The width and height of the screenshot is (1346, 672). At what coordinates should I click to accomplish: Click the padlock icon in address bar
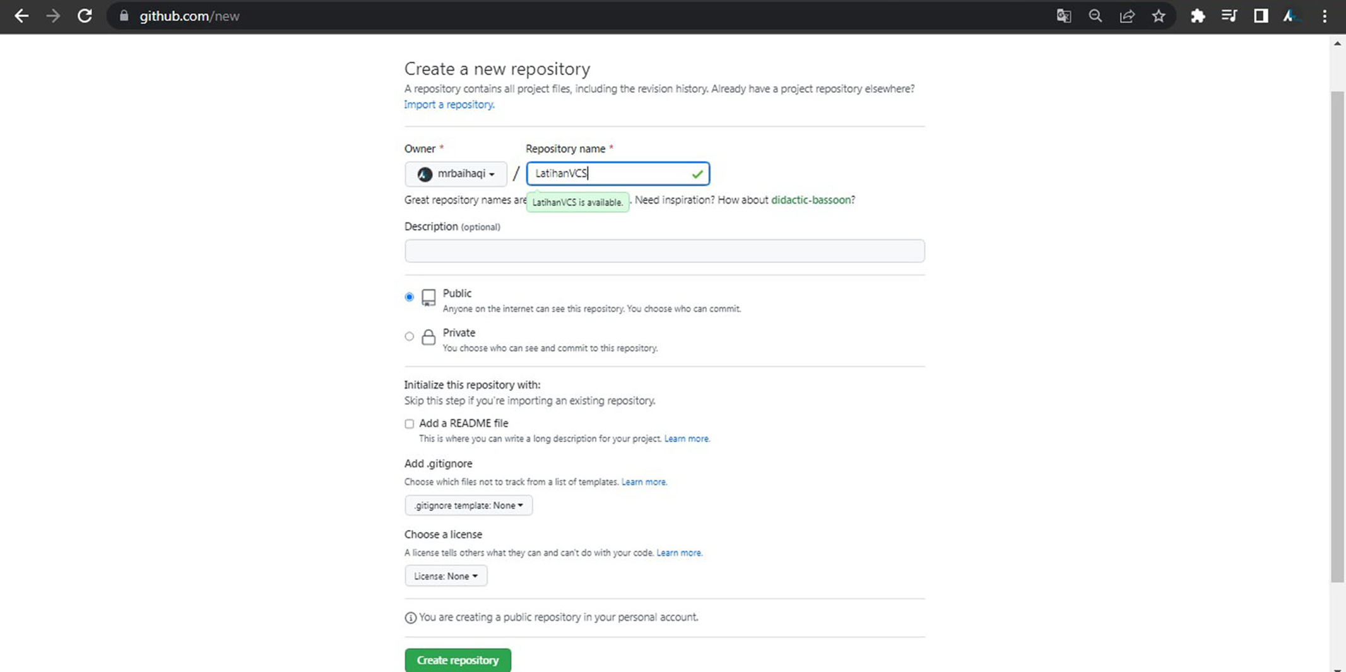124,16
